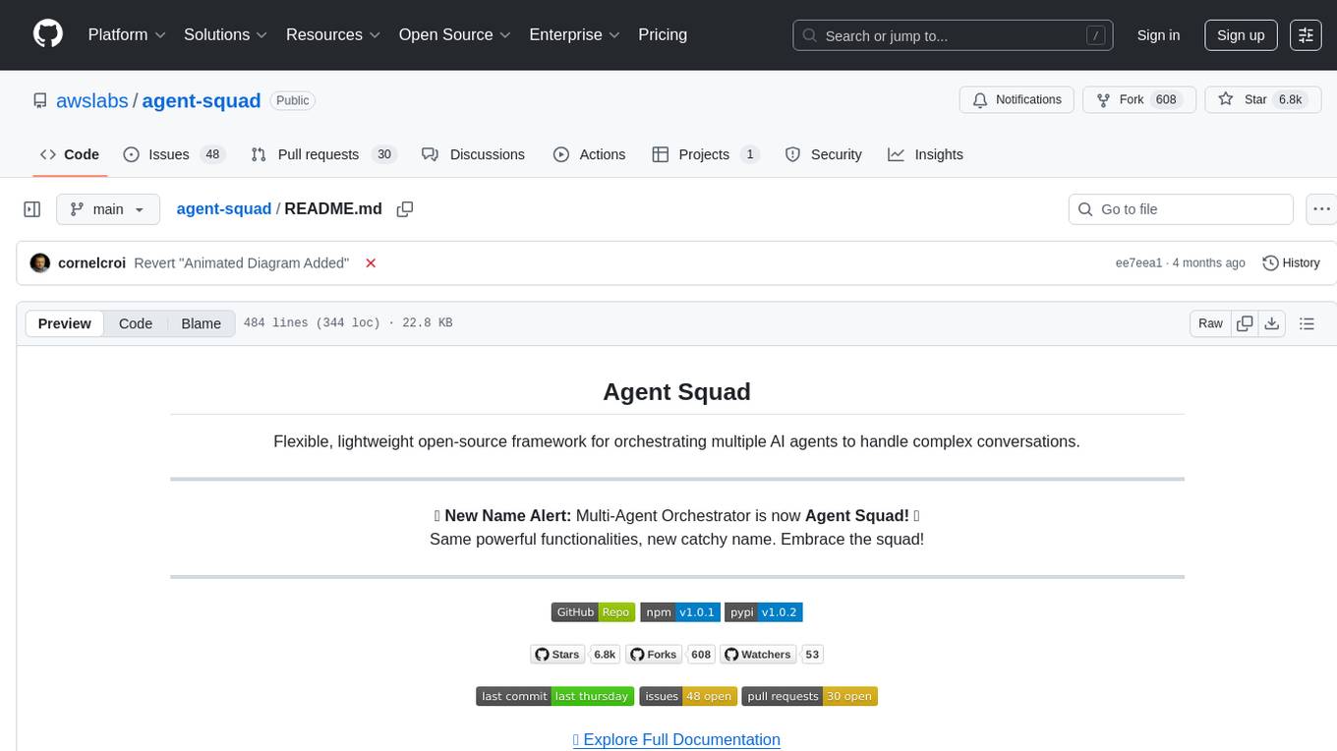Switch to the Code tab

pos(70,154)
